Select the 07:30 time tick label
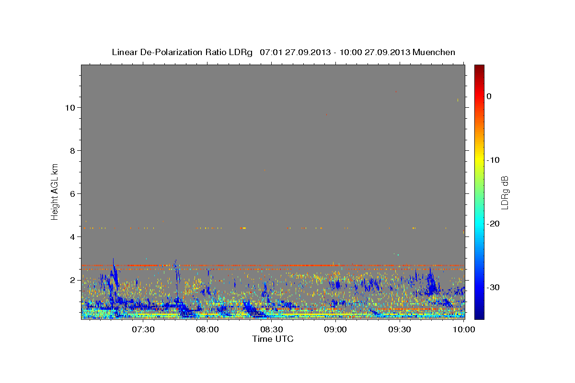Screen dimensions: 575x383 tap(143, 329)
